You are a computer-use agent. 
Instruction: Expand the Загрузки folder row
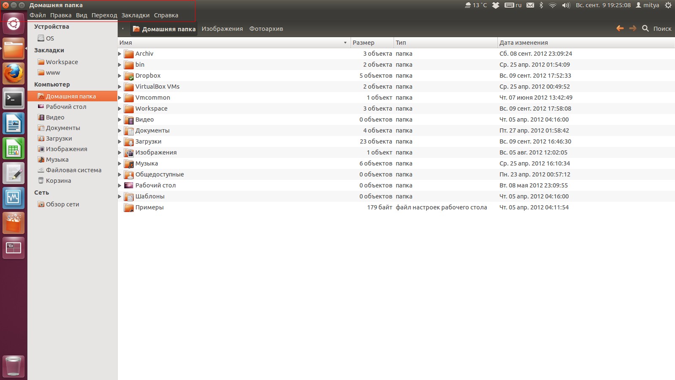[120, 141]
